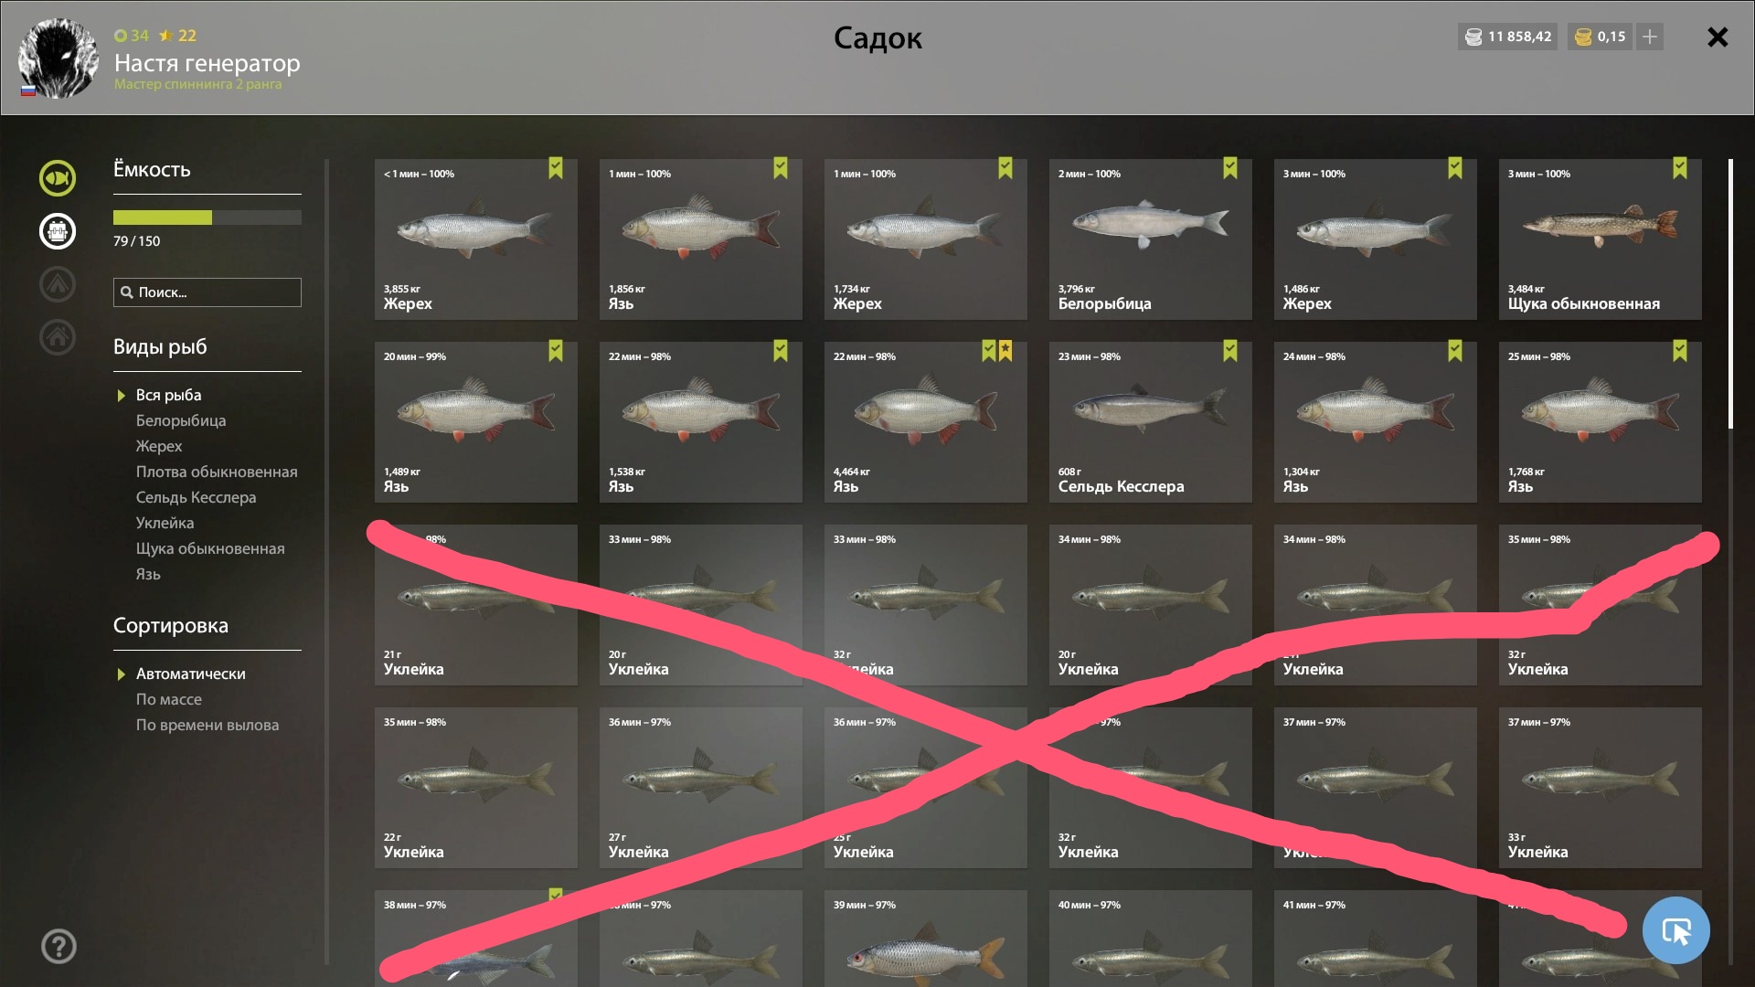Select sorting option По времени вылова

point(207,725)
